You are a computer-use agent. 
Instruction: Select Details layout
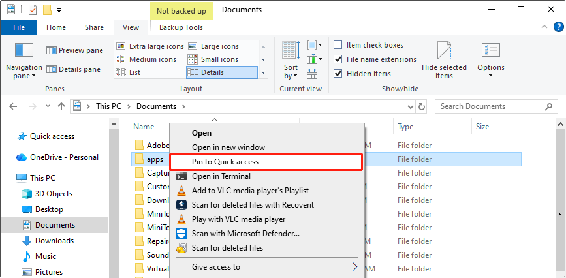(x=222, y=72)
